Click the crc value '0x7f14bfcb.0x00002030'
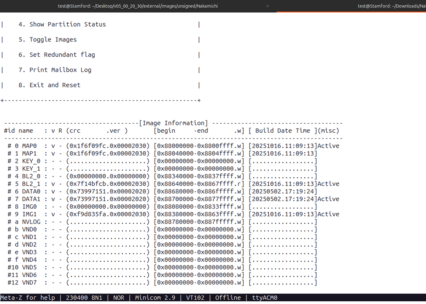The width and height of the screenshot is (426, 304). click(108, 184)
